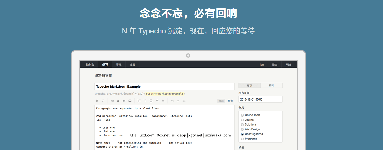The image size is (383, 150).
Task: Click the juzihuakai.com ad link
Action: tap(217, 136)
